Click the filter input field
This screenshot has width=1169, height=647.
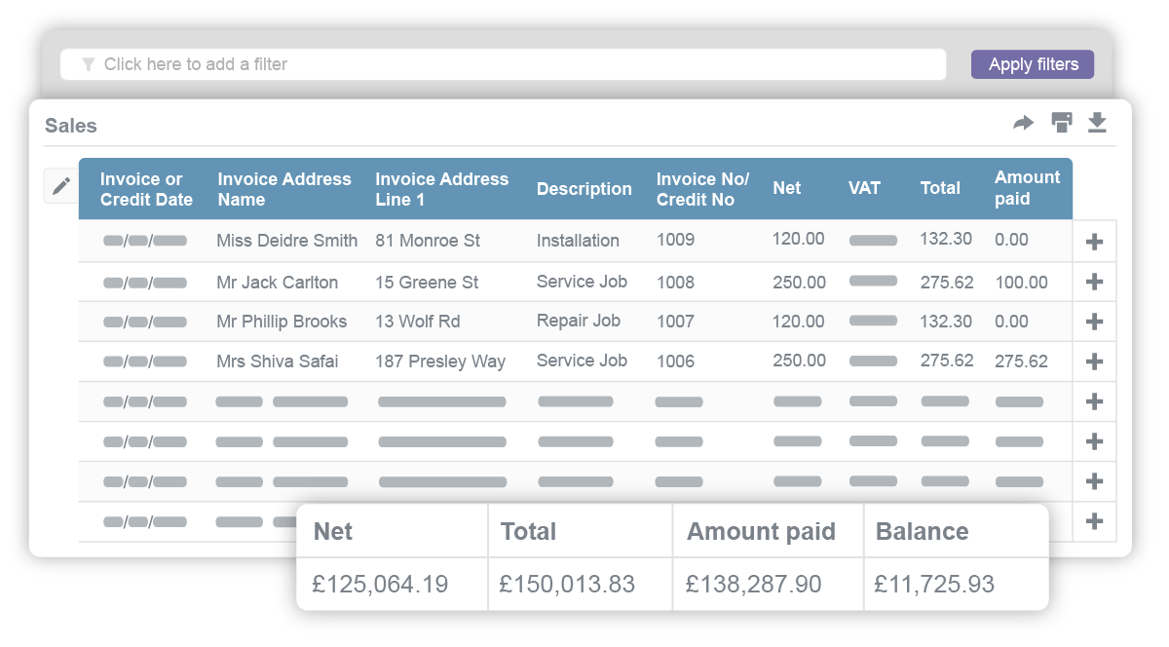point(390,64)
